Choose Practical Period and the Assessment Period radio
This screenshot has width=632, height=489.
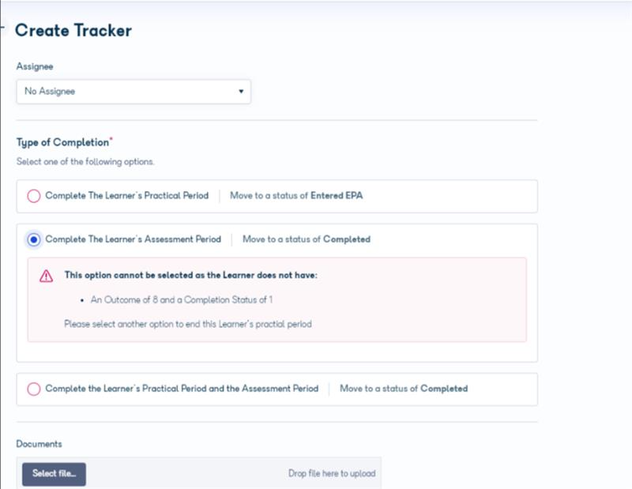tap(34, 389)
